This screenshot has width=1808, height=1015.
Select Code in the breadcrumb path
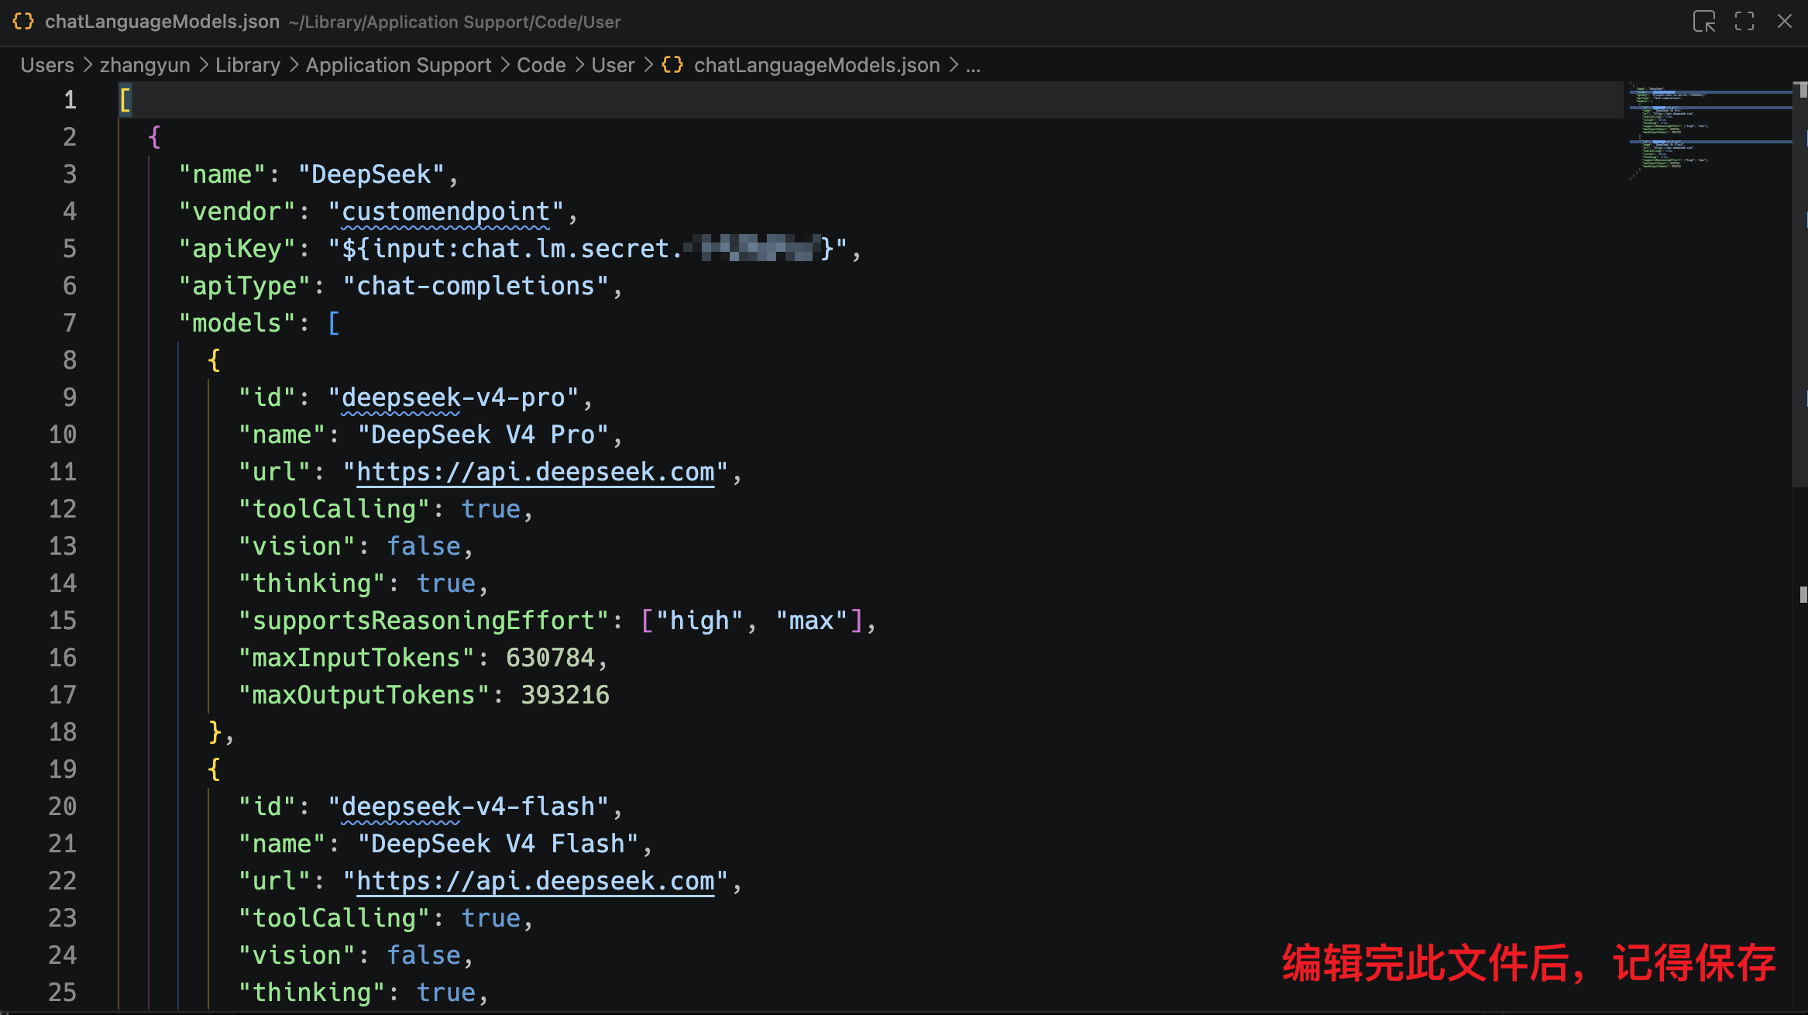click(x=541, y=65)
